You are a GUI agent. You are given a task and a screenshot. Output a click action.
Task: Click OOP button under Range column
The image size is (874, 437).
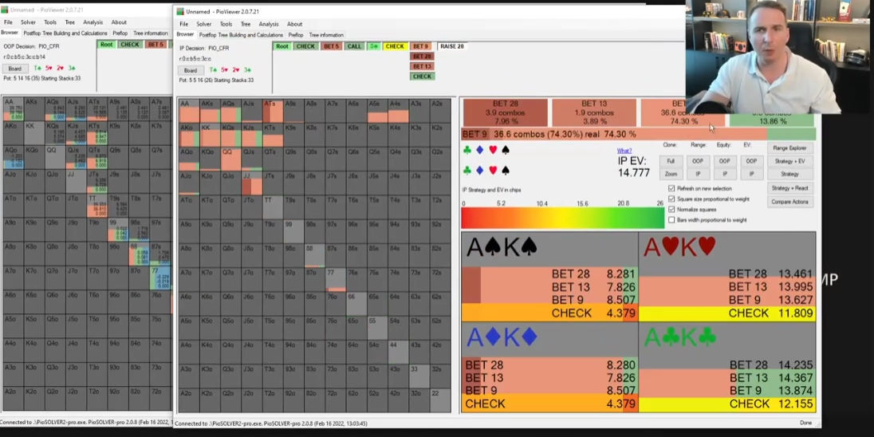(x=697, y=161)
